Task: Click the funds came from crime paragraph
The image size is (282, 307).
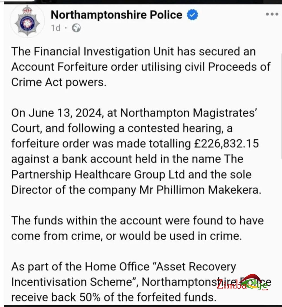Action: coord(137,228)
